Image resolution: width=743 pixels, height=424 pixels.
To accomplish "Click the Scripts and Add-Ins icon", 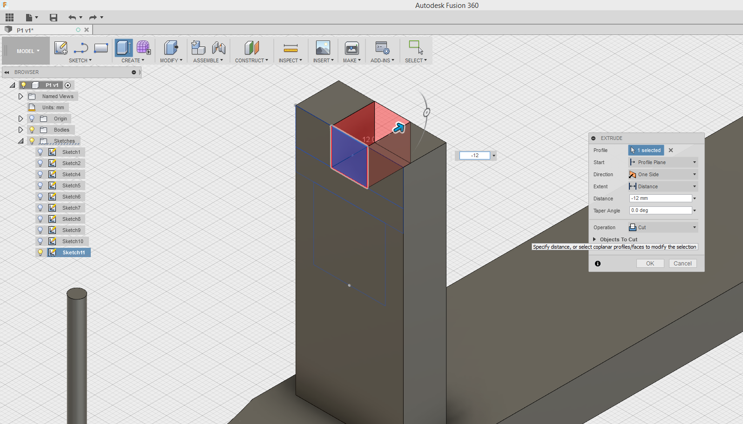I will (x=382, y=47).
